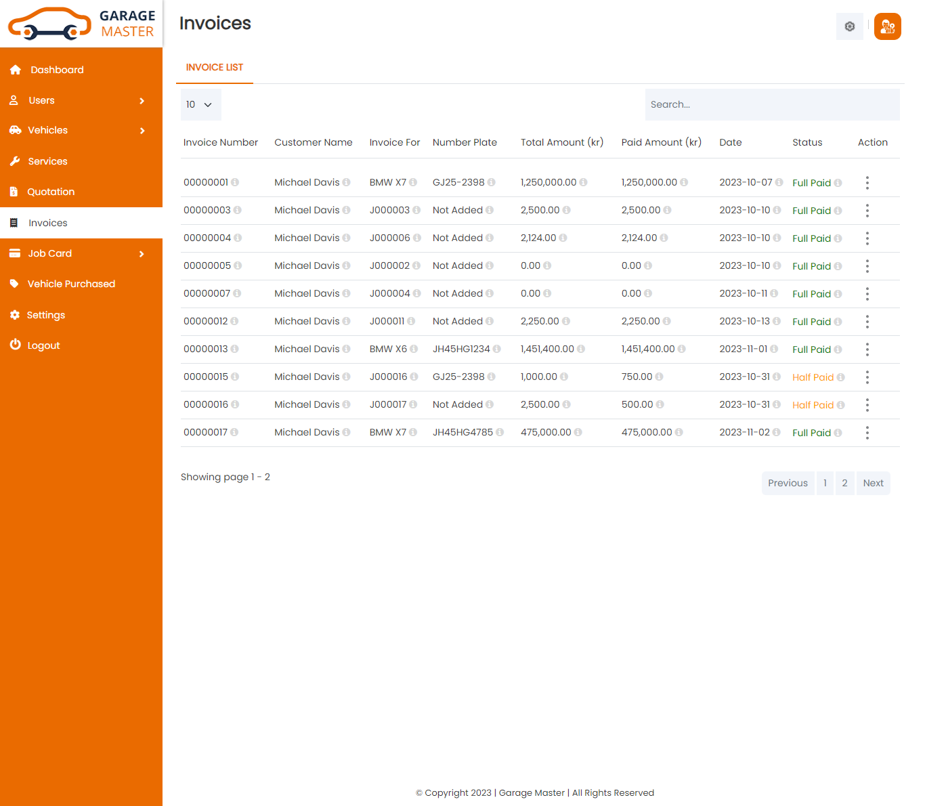Click the Number Plate column header

point(465,142)
